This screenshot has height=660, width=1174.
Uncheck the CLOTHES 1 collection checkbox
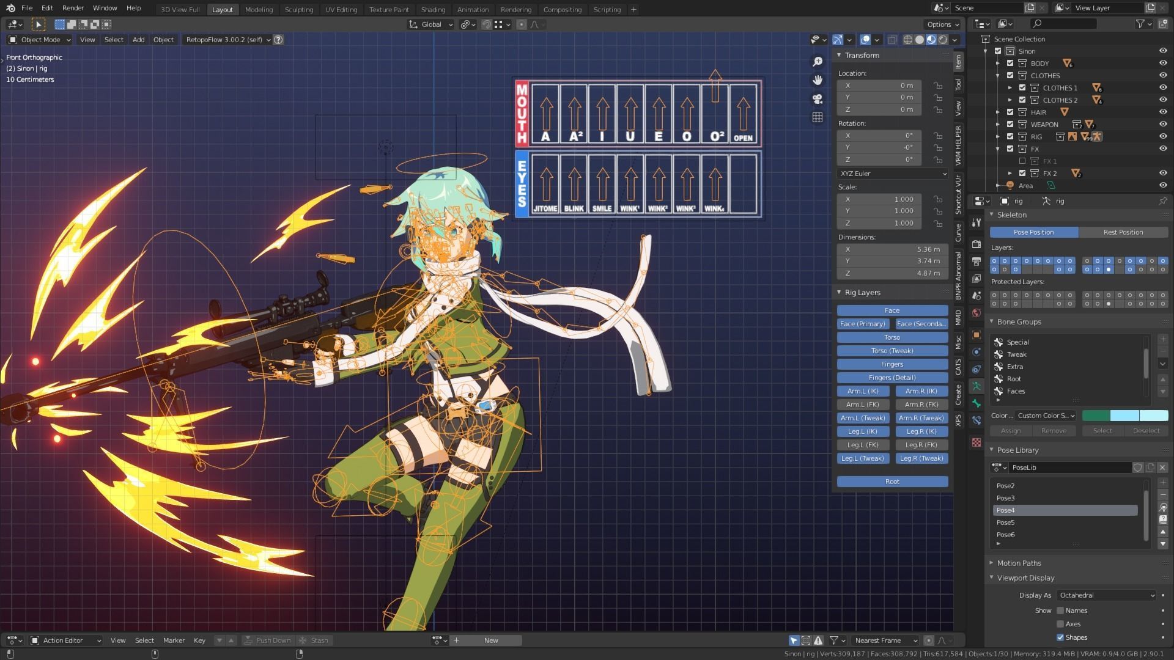[1022, 88]
